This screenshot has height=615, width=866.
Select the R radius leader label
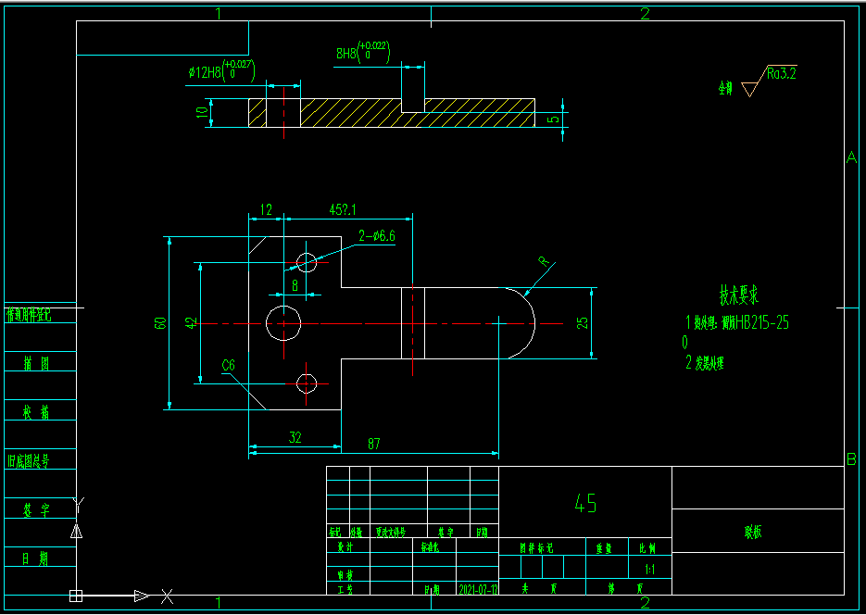[546, 261]
